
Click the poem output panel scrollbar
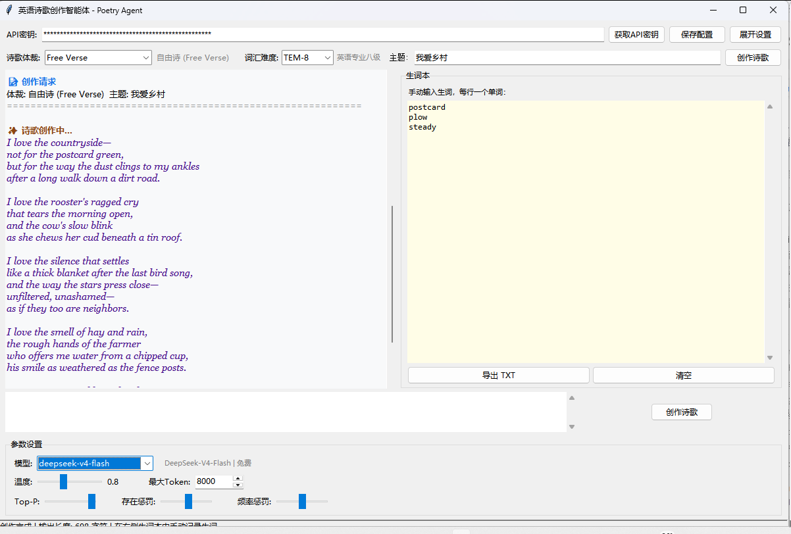tap(392, 274)
